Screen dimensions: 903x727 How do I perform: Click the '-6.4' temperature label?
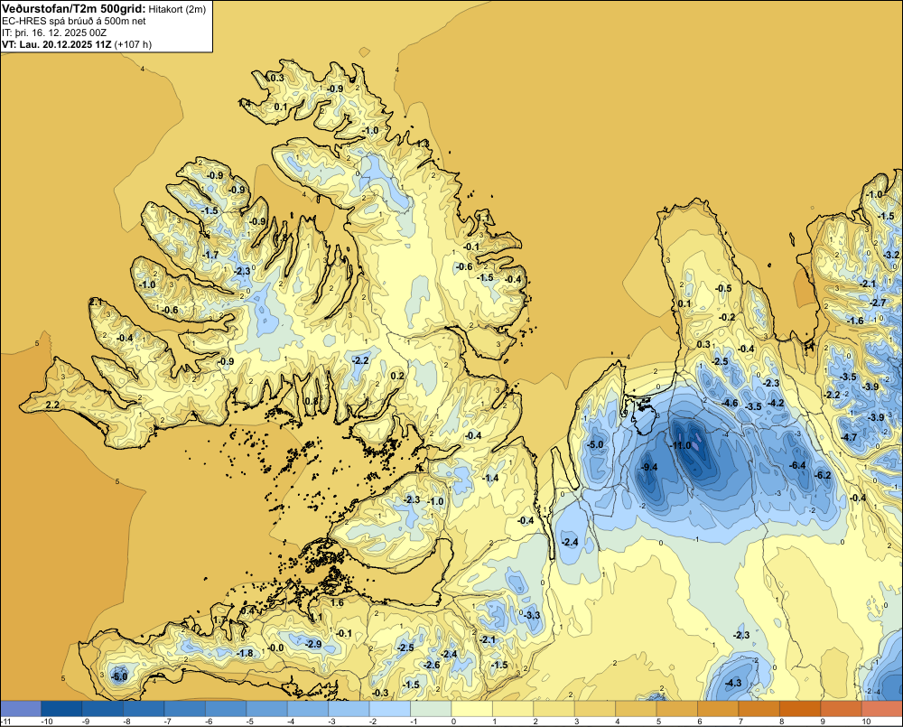click(797, 465)
